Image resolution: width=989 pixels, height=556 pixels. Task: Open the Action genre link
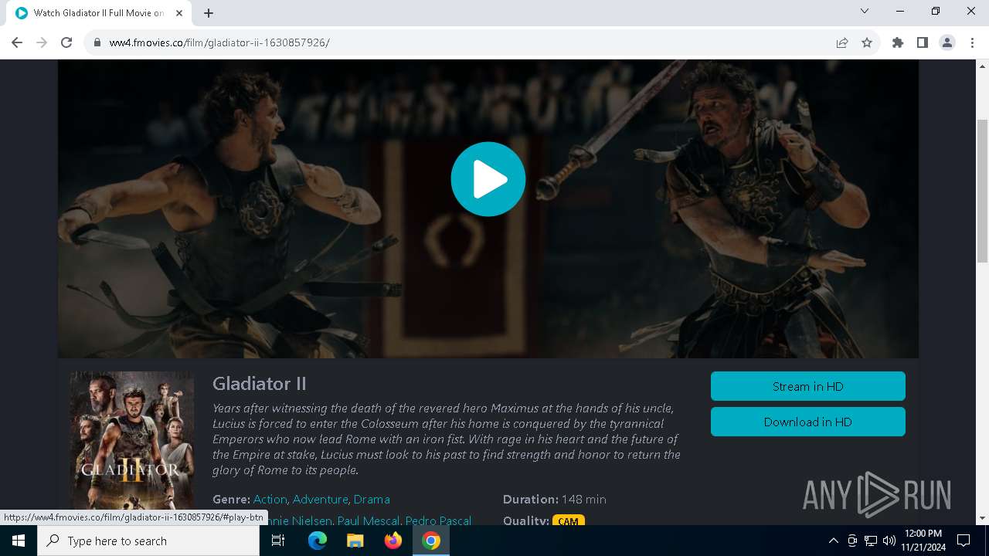270,500
